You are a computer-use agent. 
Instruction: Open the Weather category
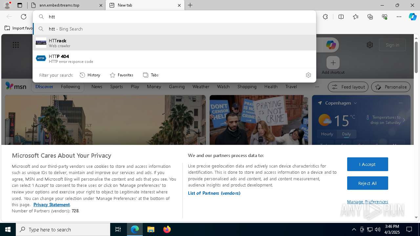[x=201, y=87]
